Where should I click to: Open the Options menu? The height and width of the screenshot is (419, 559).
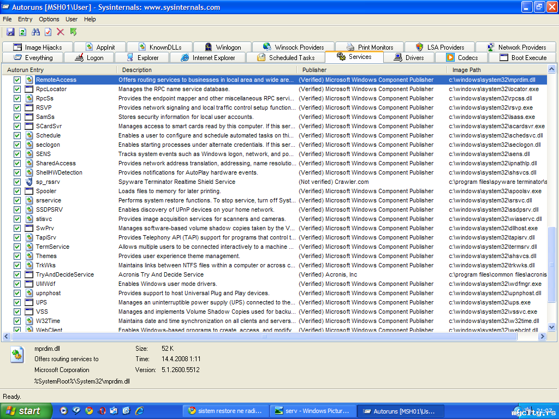coord(49,19)
